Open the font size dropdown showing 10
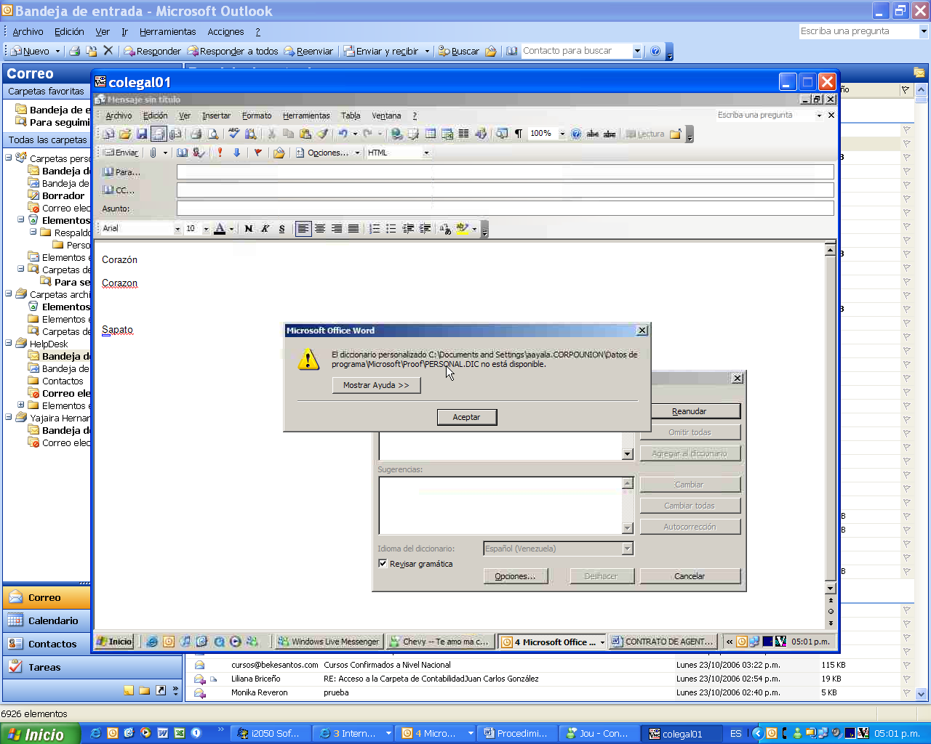931x744 pixels. coord(206,229)
